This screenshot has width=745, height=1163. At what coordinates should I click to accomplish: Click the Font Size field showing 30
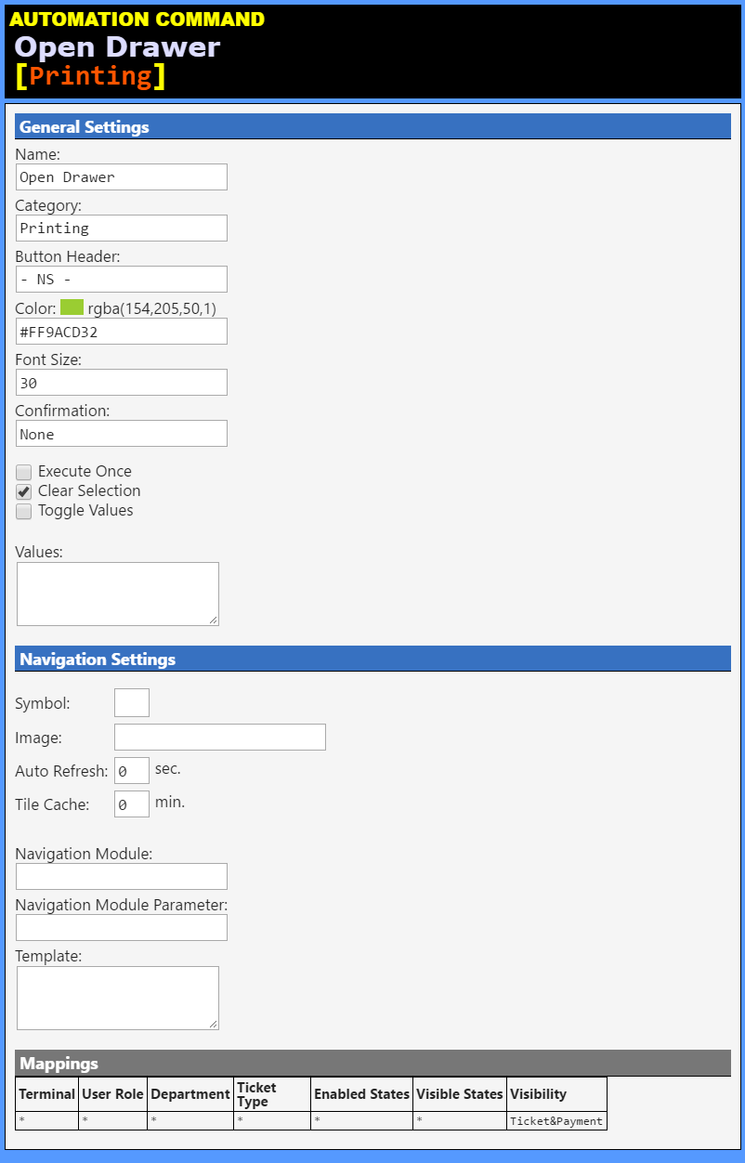pos(121,382)
